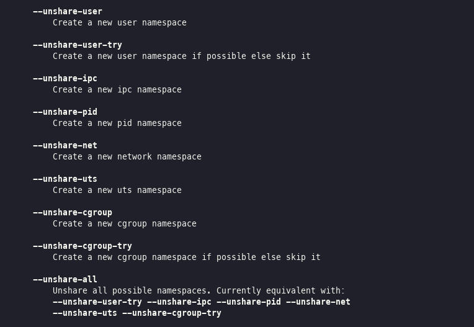
Task: Click --unshare-uts on the last line
Action: [x=85, y=313]
